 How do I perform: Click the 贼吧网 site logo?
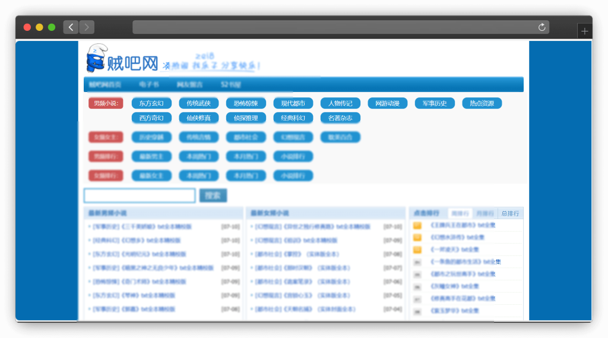[123, 60]
